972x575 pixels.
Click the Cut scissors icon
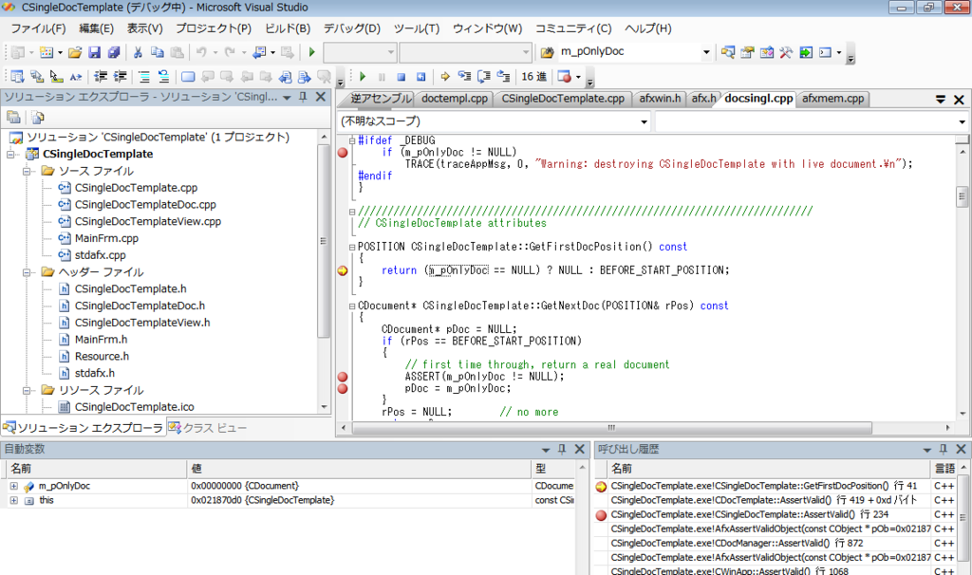click(x=138, y=53)
